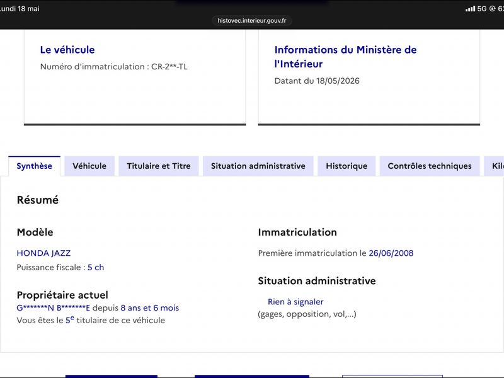Screen dimensions: 504x378
Task: Click the 'Informations du Ministère de l'Intérieur' heading
Action: tap(345, 57)
